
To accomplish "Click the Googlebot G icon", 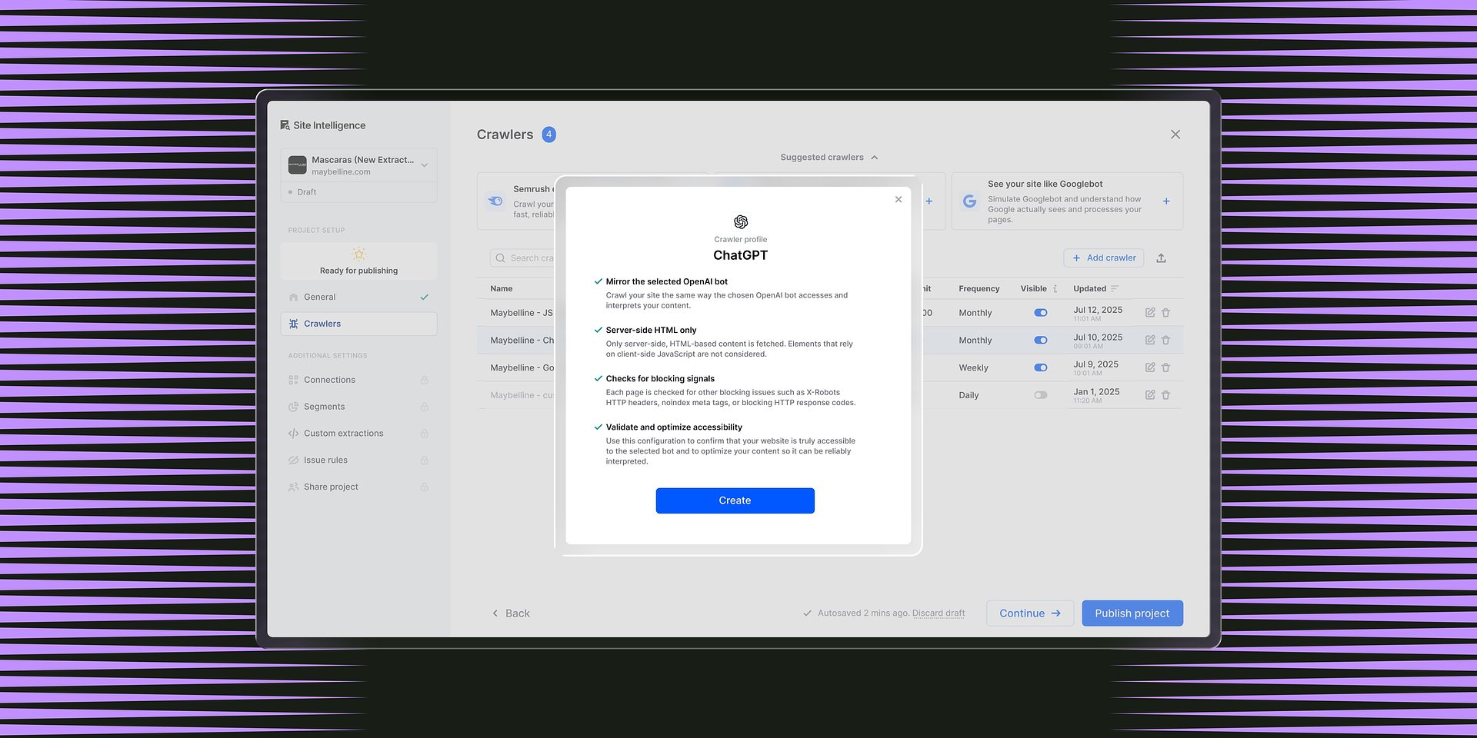I will (969, 201).
